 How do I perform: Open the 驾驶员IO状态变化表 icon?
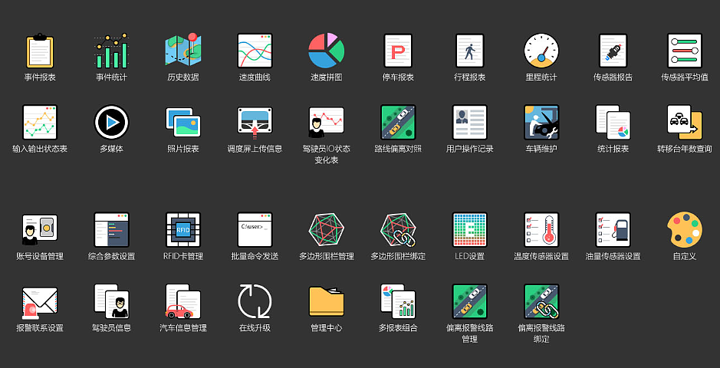[327, 122]
